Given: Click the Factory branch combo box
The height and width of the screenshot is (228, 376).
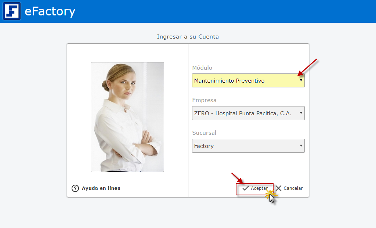Looking at the screenshot, I should pos(242,146).
